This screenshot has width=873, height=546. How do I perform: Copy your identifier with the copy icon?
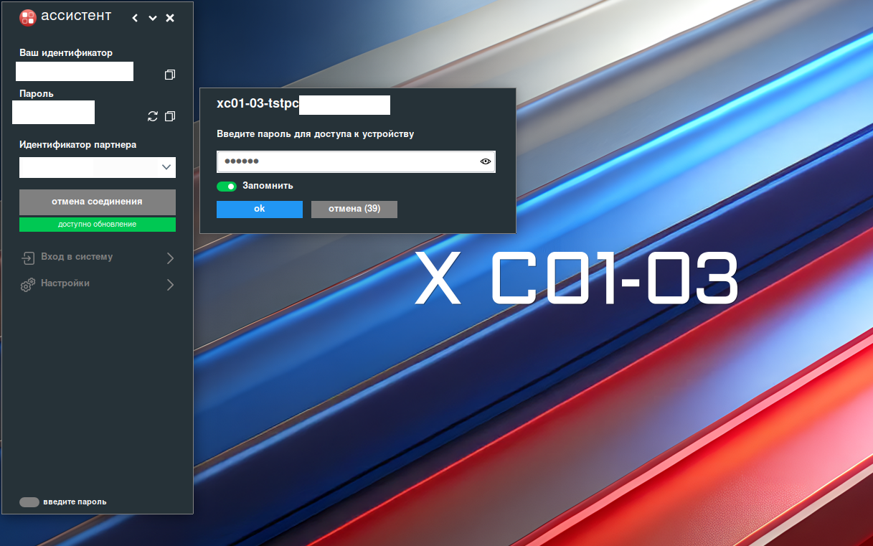pyautogui.click(x=170, y=75)
